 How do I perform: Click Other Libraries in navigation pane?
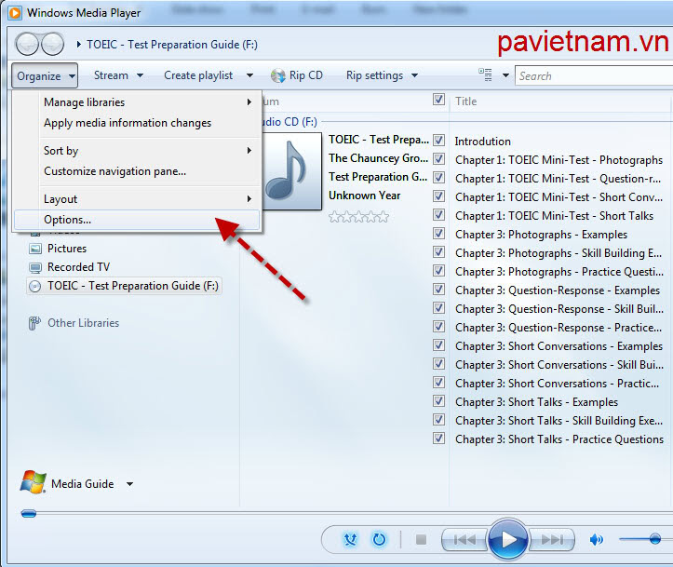(x=83, y=323)
